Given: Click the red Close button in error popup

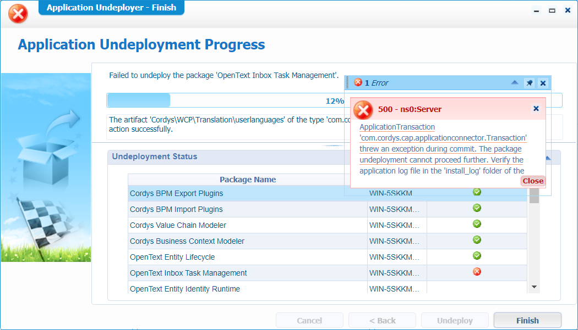Looking at the screenshot, I should 533,181.
